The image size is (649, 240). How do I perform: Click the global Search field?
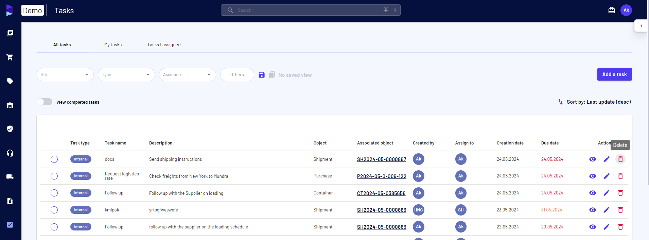pos(311,10)
